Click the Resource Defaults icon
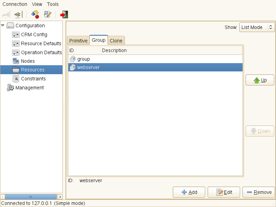276x207 pixels. coord(16,43)
